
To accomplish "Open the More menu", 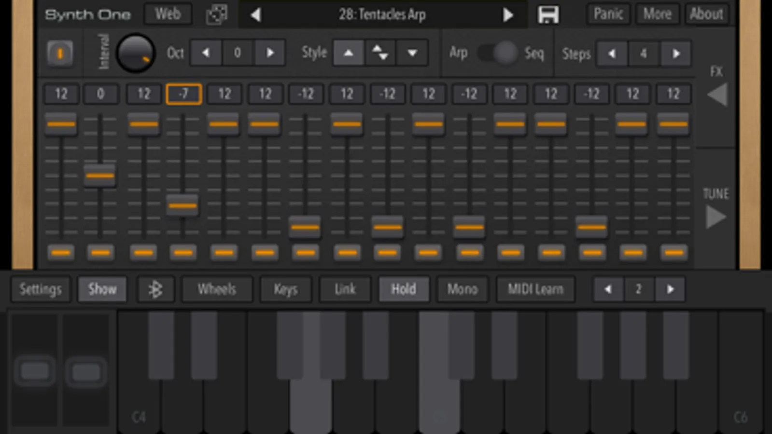I will 657,14.
